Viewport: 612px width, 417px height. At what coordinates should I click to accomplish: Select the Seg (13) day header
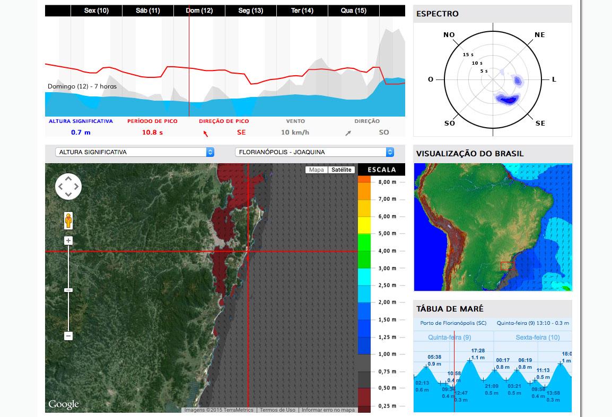(251, 11)
